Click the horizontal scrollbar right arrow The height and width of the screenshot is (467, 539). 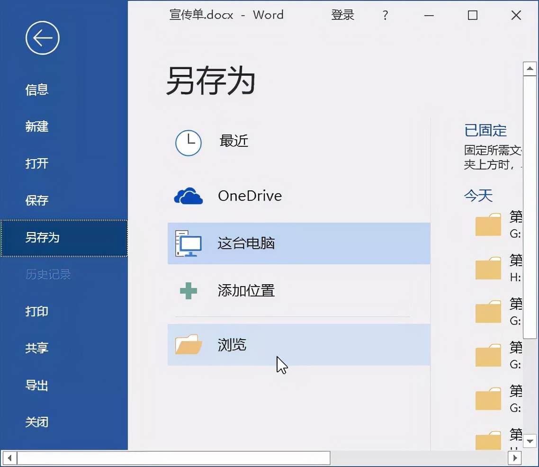click(x=514, y=458)
